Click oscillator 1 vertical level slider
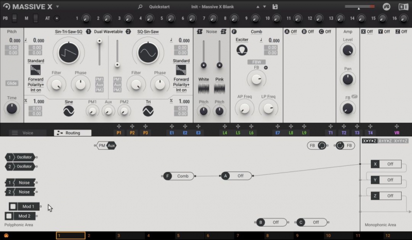This screenshot has height=240, width=412. coord(99,52)
